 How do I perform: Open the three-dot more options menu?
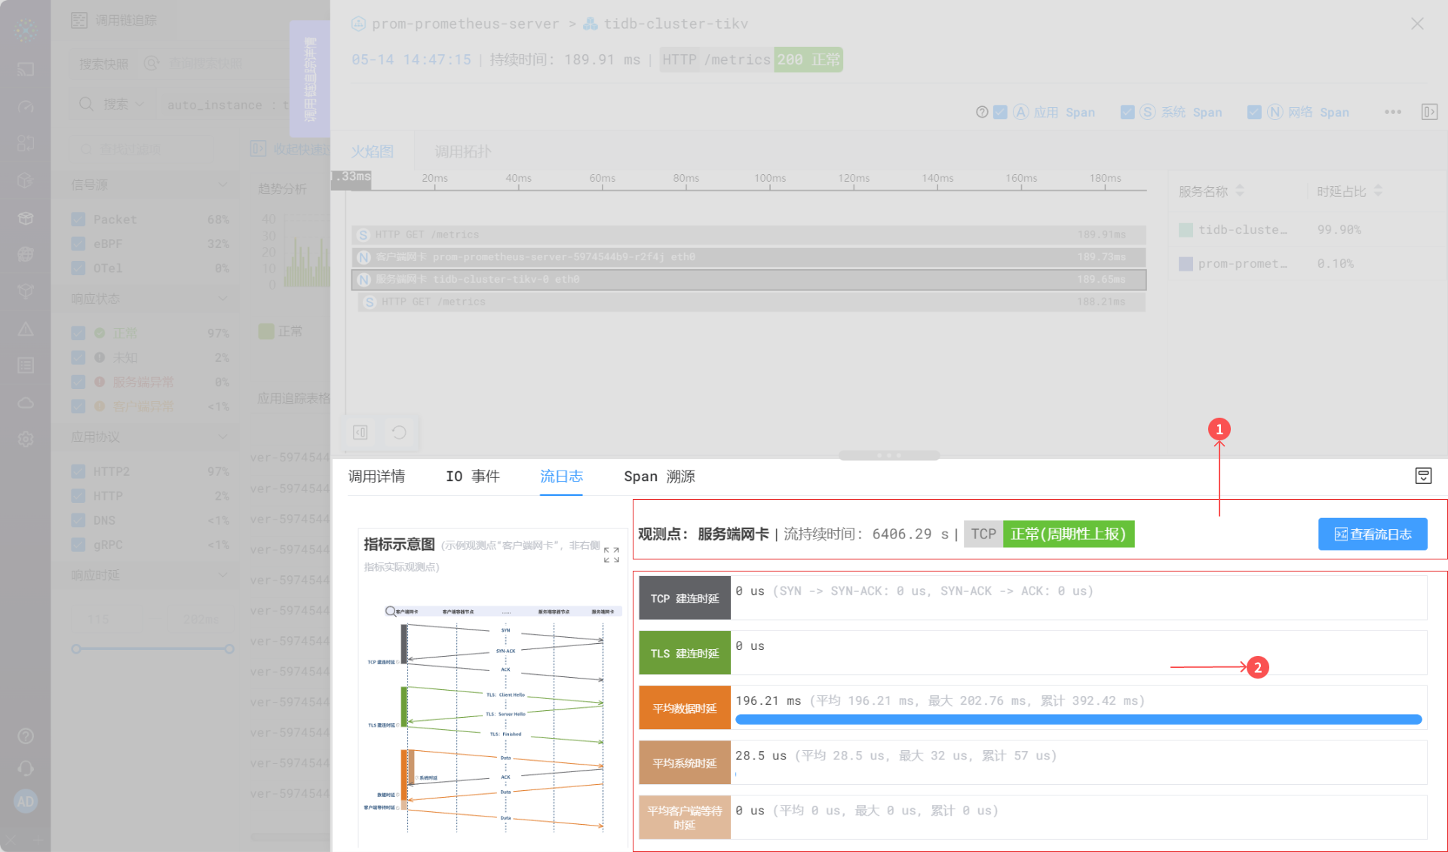[1392, 112]
